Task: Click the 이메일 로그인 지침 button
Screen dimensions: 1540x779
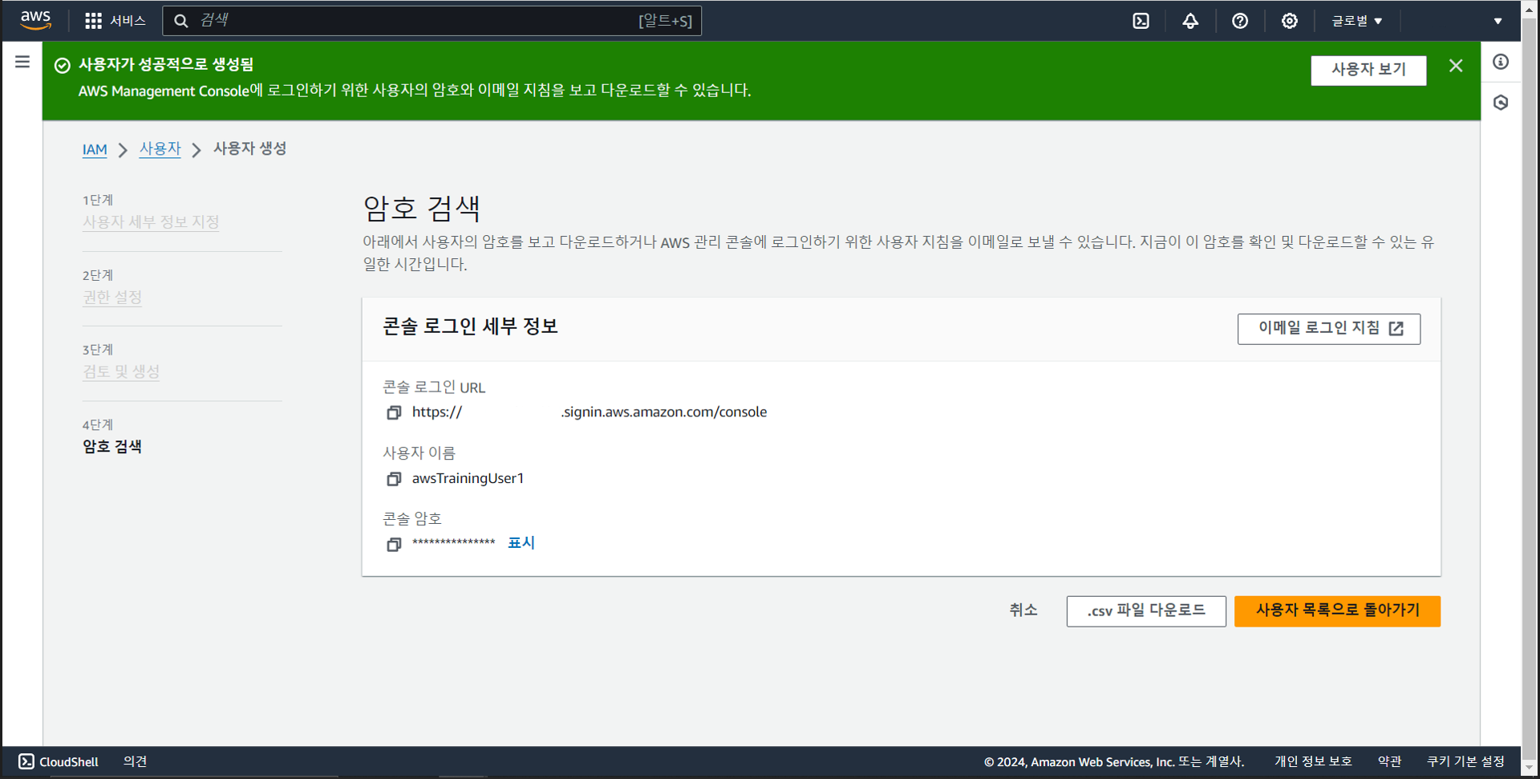Action: tap(1329, 329)
